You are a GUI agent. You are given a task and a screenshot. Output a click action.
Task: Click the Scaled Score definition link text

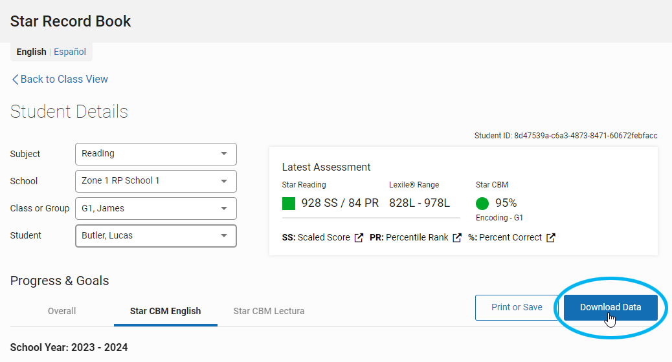324,237
